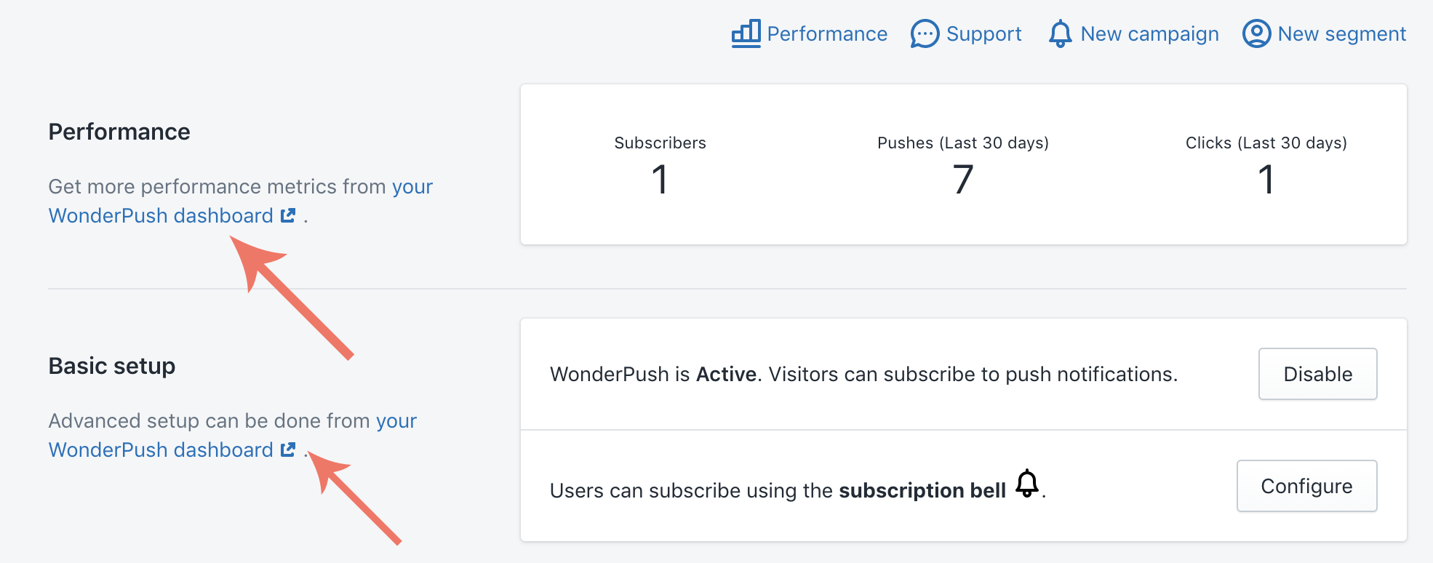Disable WonderPush push notifications

pos(1317,374)
